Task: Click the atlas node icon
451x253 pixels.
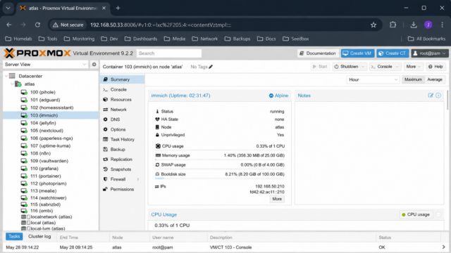Action: [18, 84]
